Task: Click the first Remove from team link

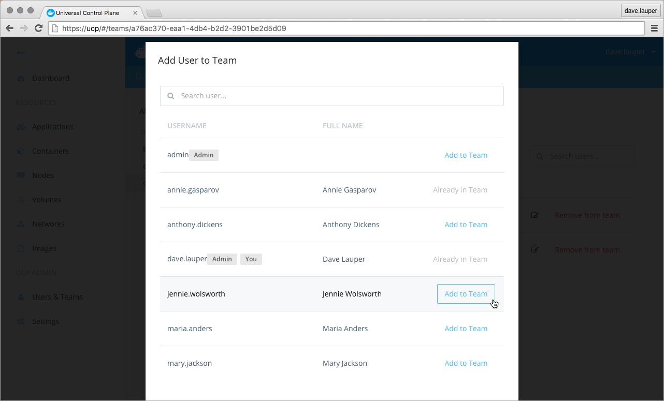Action: pos(587,215)
